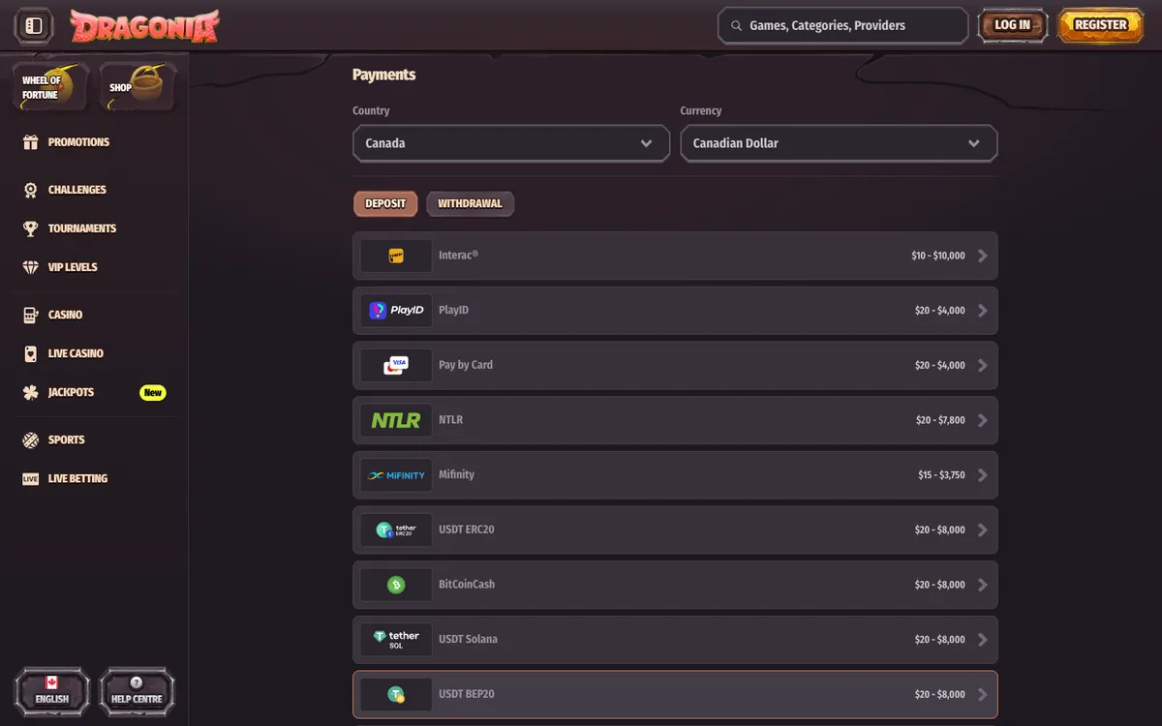Click the NTLR $20 - $7,800 limit
The image size is (1162, 726).
[x=940, y=420]
